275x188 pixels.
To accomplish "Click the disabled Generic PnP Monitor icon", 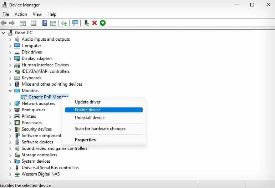I will pyautogui.click(x=24, y=97).
